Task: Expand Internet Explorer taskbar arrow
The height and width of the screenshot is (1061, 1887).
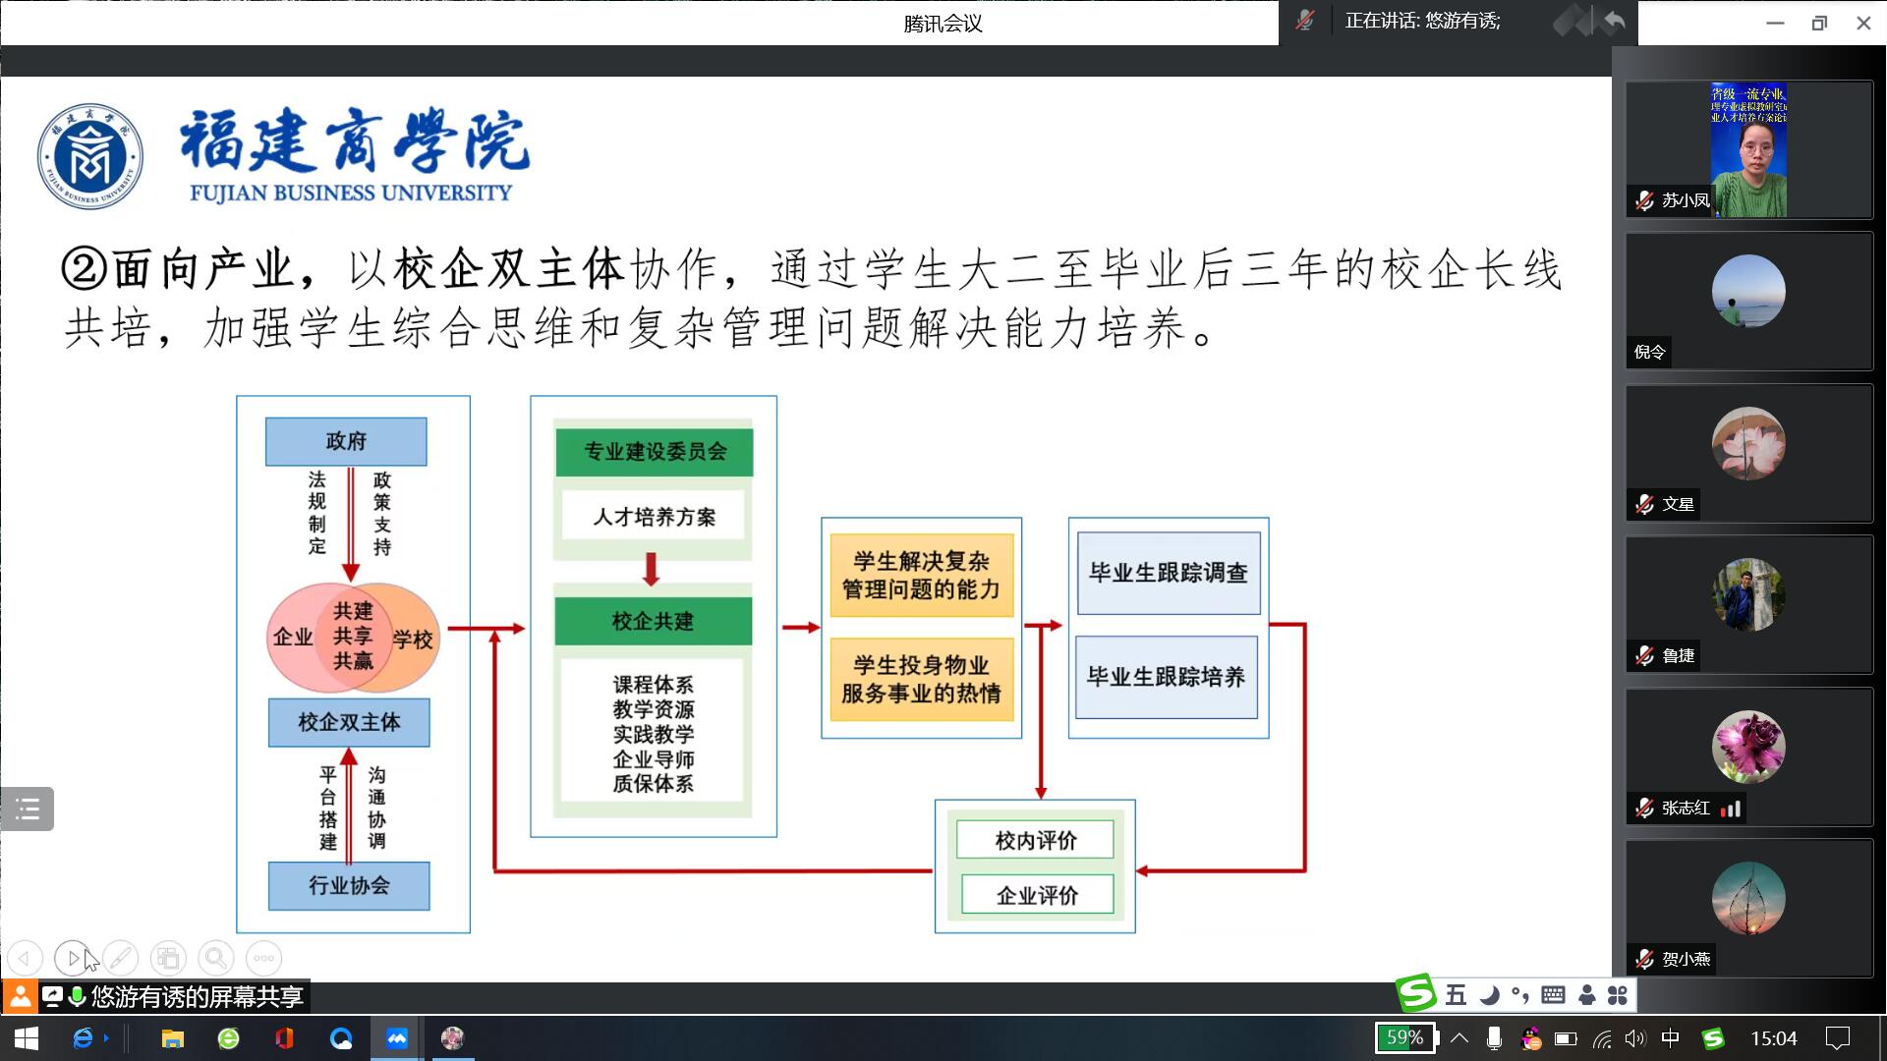Action: pyautogui.click(x=106, y=1038)
